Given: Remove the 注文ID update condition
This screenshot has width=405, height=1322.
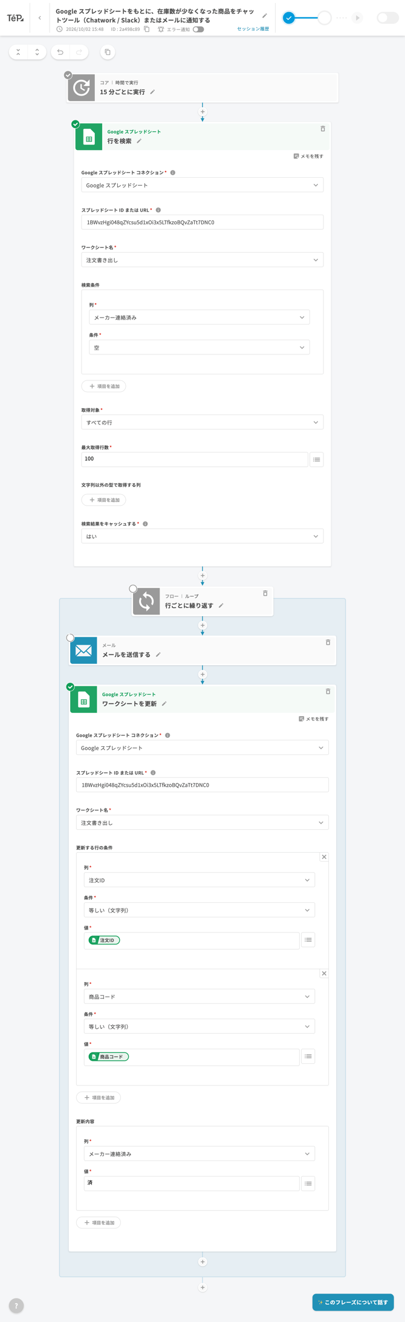Looking at the screenshot, I should tap(324, 857).
